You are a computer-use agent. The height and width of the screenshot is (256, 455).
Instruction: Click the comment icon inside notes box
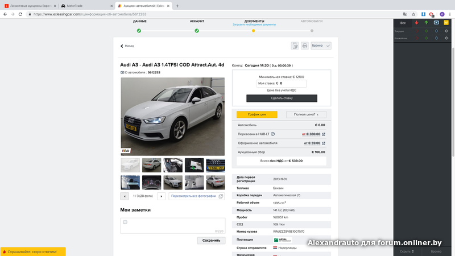[x=125, y=222]
